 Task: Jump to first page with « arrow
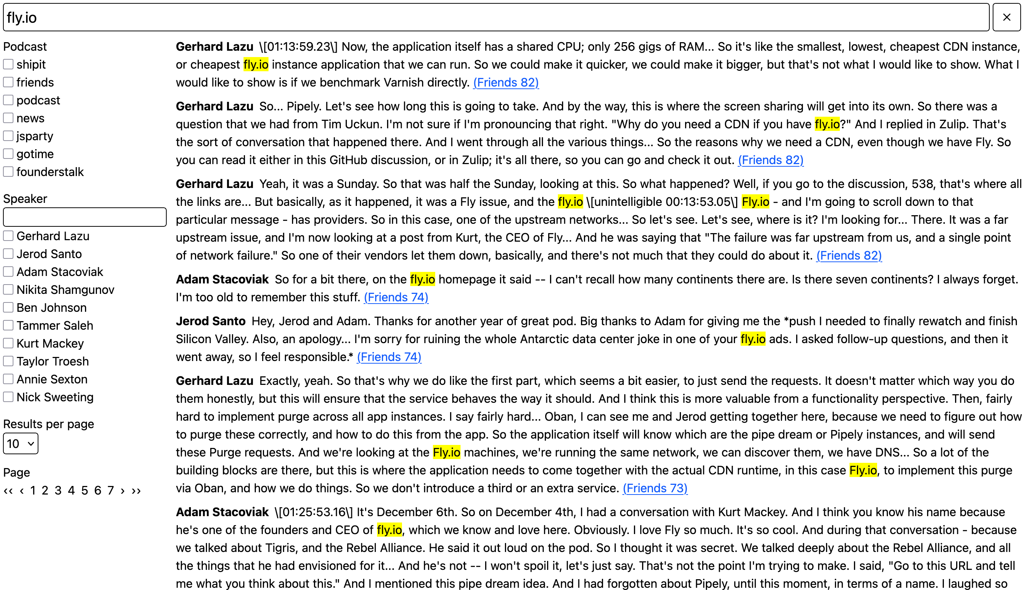(9, 491)
